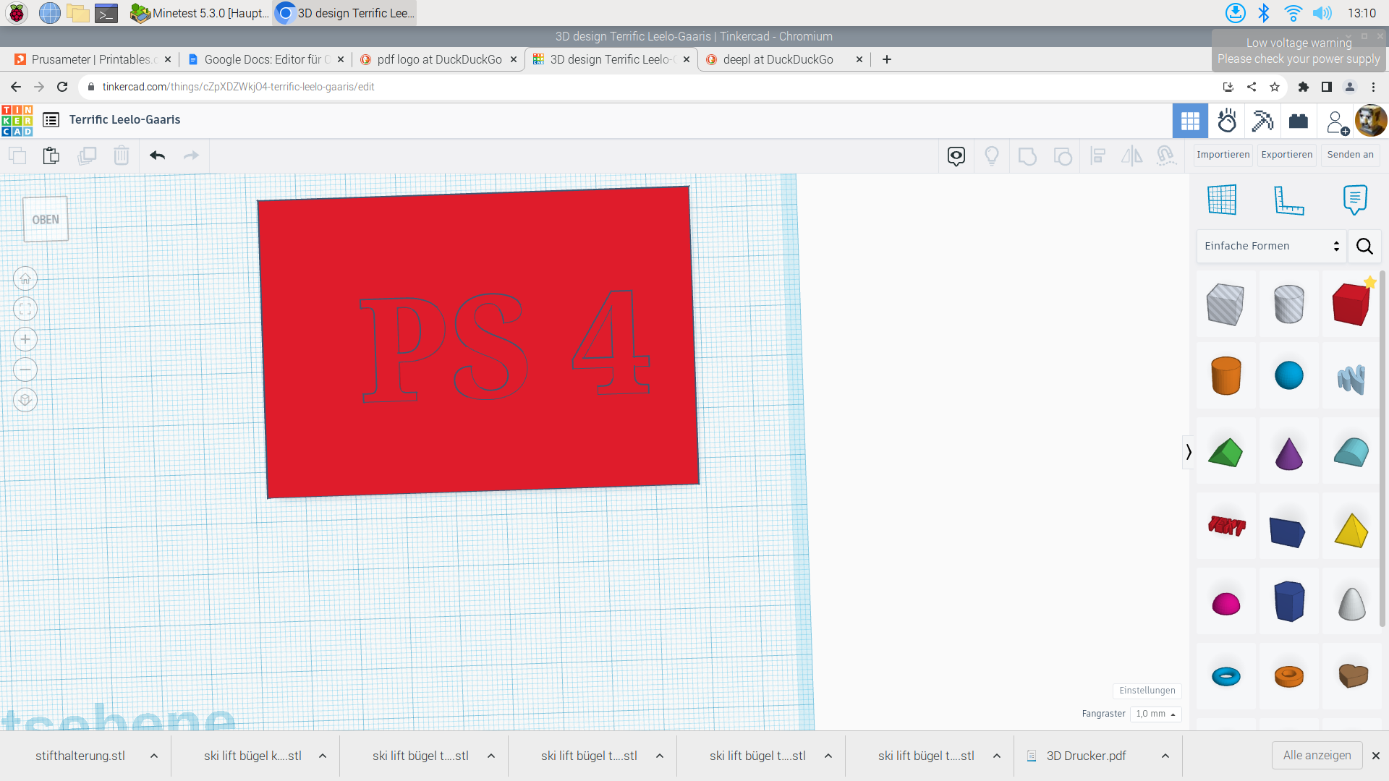Click the zoom in plus button

(x=25, y=339)
